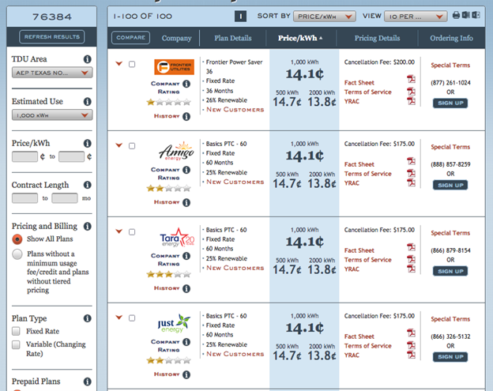
Task: Open Just Energy History info icon
Action: click(186, 374)
